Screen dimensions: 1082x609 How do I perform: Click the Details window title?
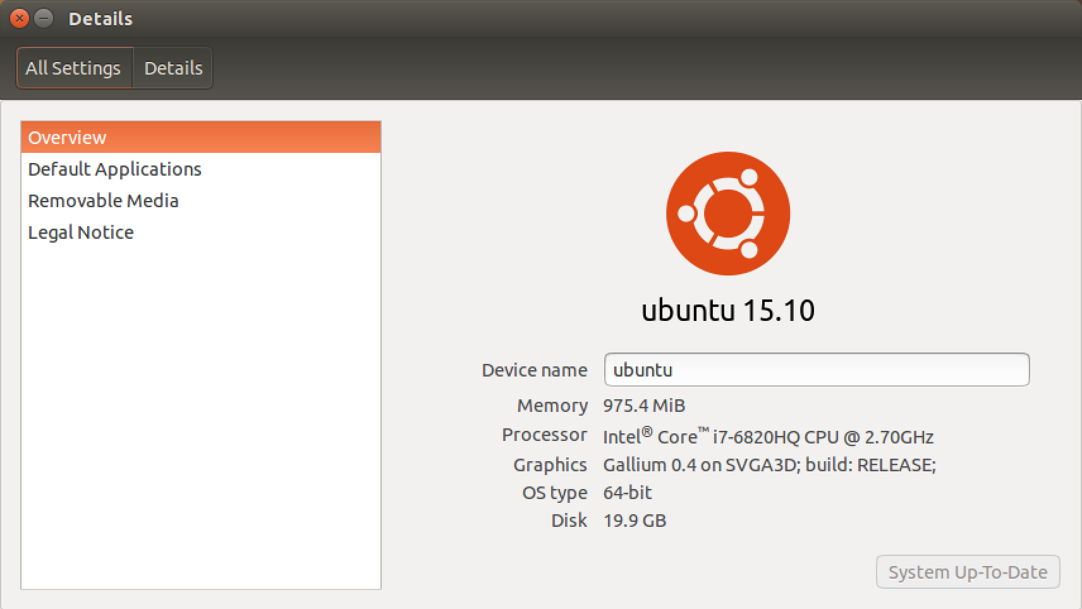point(100,18)
